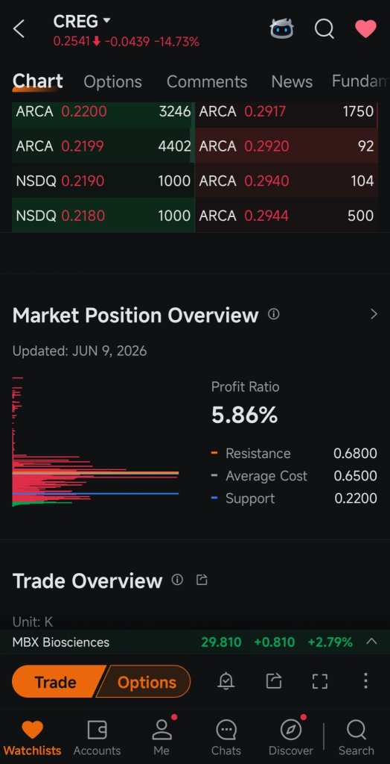Toggle the pink heart favorite icon

pyautogui.click(x=365, y=29)
